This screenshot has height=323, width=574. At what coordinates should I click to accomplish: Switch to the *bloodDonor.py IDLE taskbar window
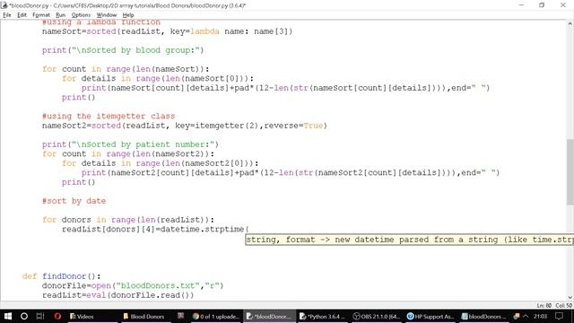pyautogui.click(x=269, y=316)
